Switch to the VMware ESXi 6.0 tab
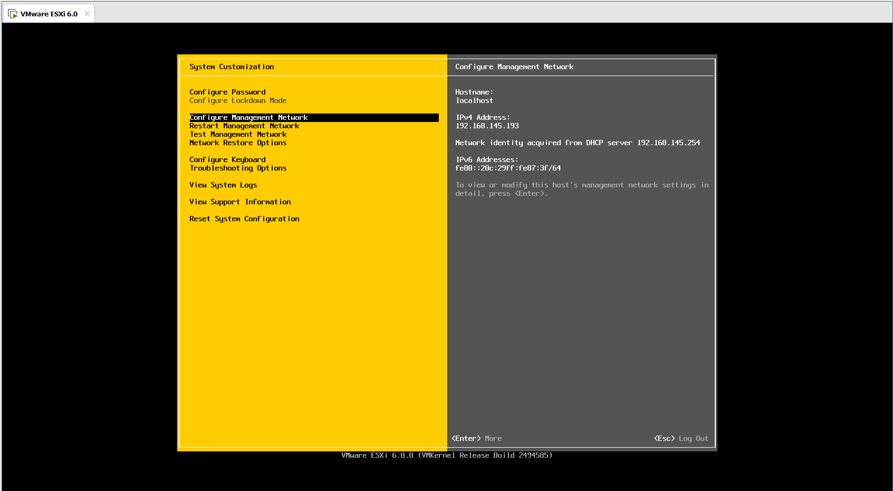The image size is (893, 491). point(49,14)
